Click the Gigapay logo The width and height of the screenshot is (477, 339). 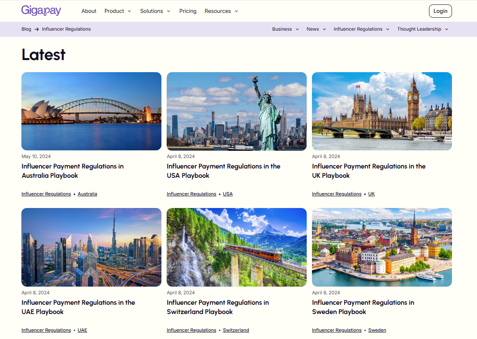41,10
